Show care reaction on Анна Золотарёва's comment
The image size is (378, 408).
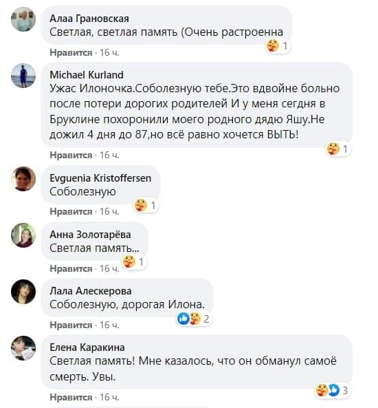point(129,261)
